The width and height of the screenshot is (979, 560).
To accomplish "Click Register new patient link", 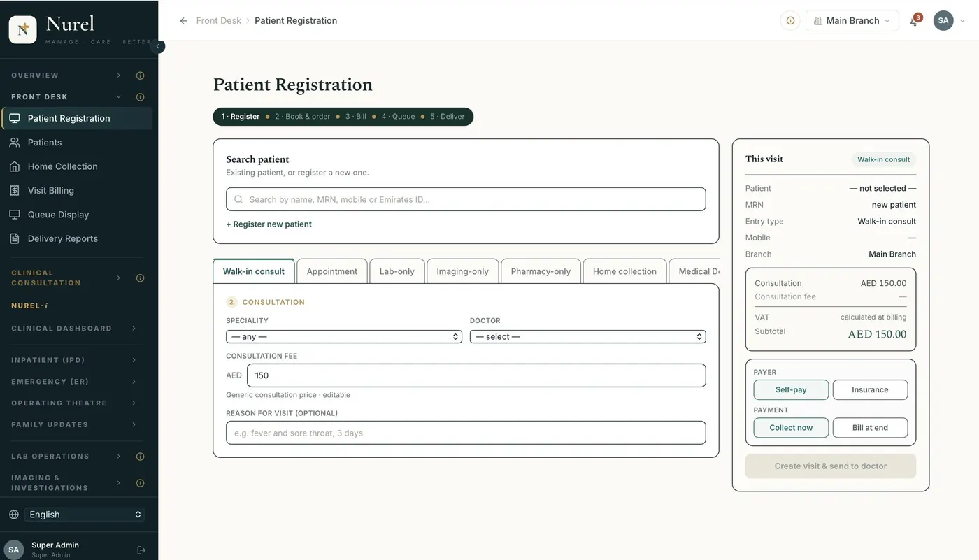I will tap(269, 224).
